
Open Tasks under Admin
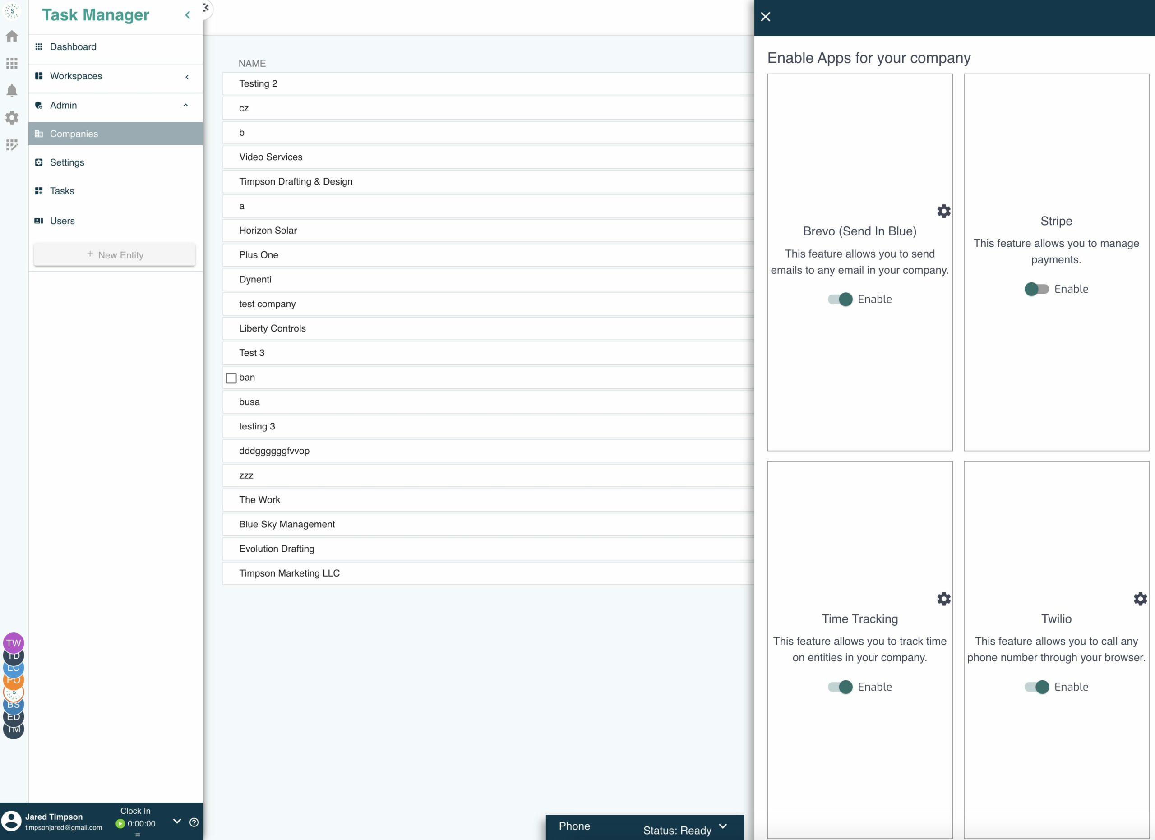[x=115, y=191]
